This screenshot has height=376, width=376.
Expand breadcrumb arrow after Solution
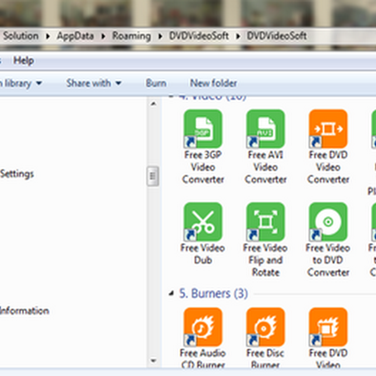click(48, 36)
